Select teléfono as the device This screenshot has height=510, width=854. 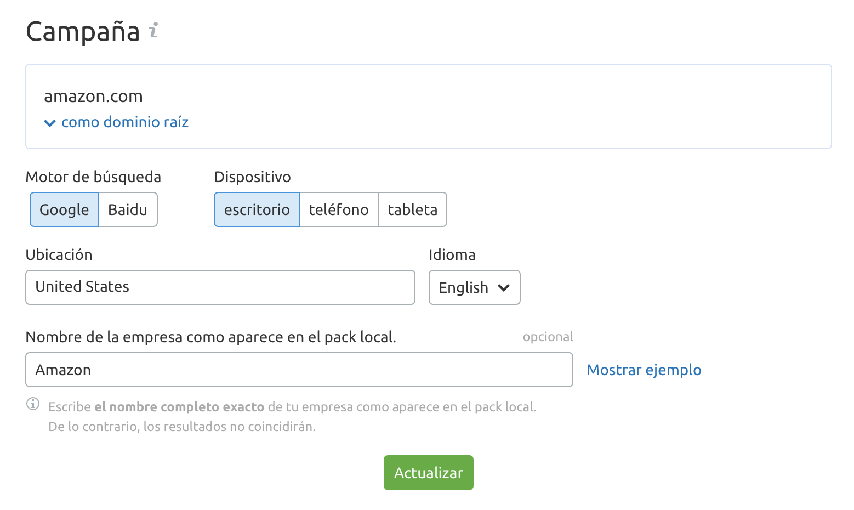[339, 209]
